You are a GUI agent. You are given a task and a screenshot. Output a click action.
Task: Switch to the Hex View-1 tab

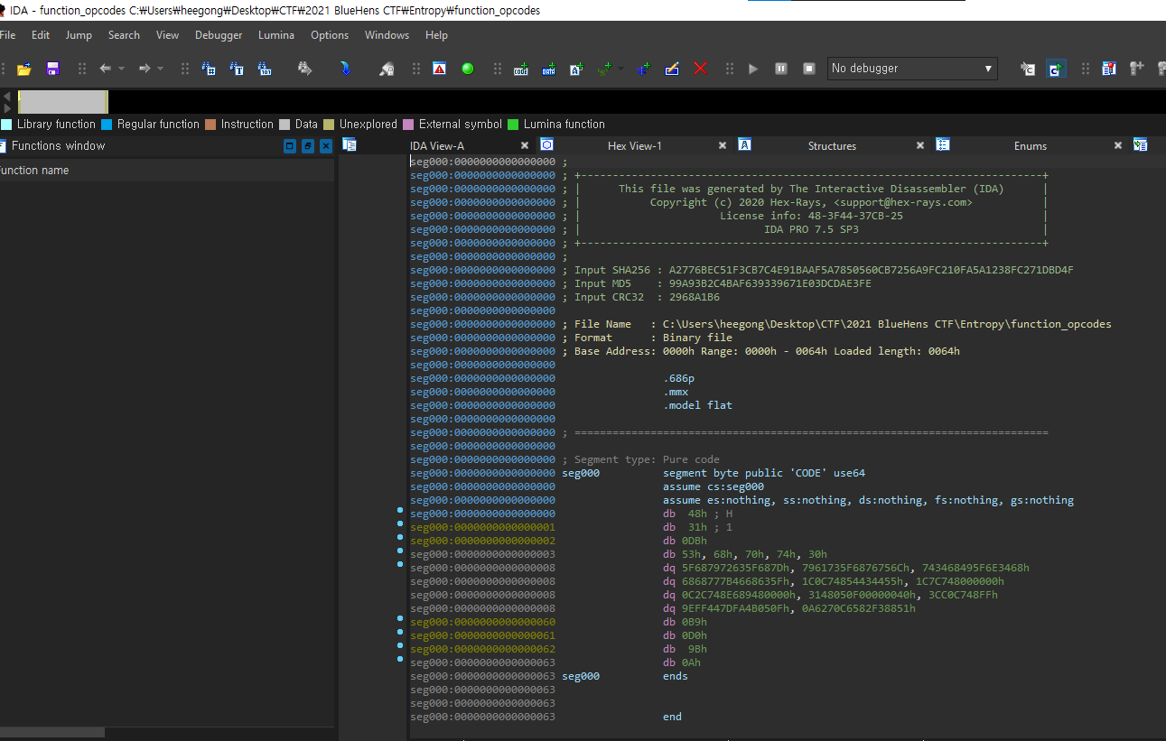pyautogui.click(x=634, y=145)
